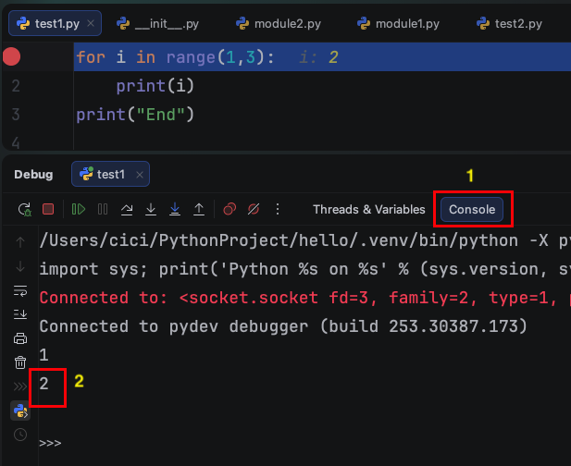The height and width of the screenshot is (466, 571).
Task: Click the Step Into My Code icon
Action: tap(175, 210)
